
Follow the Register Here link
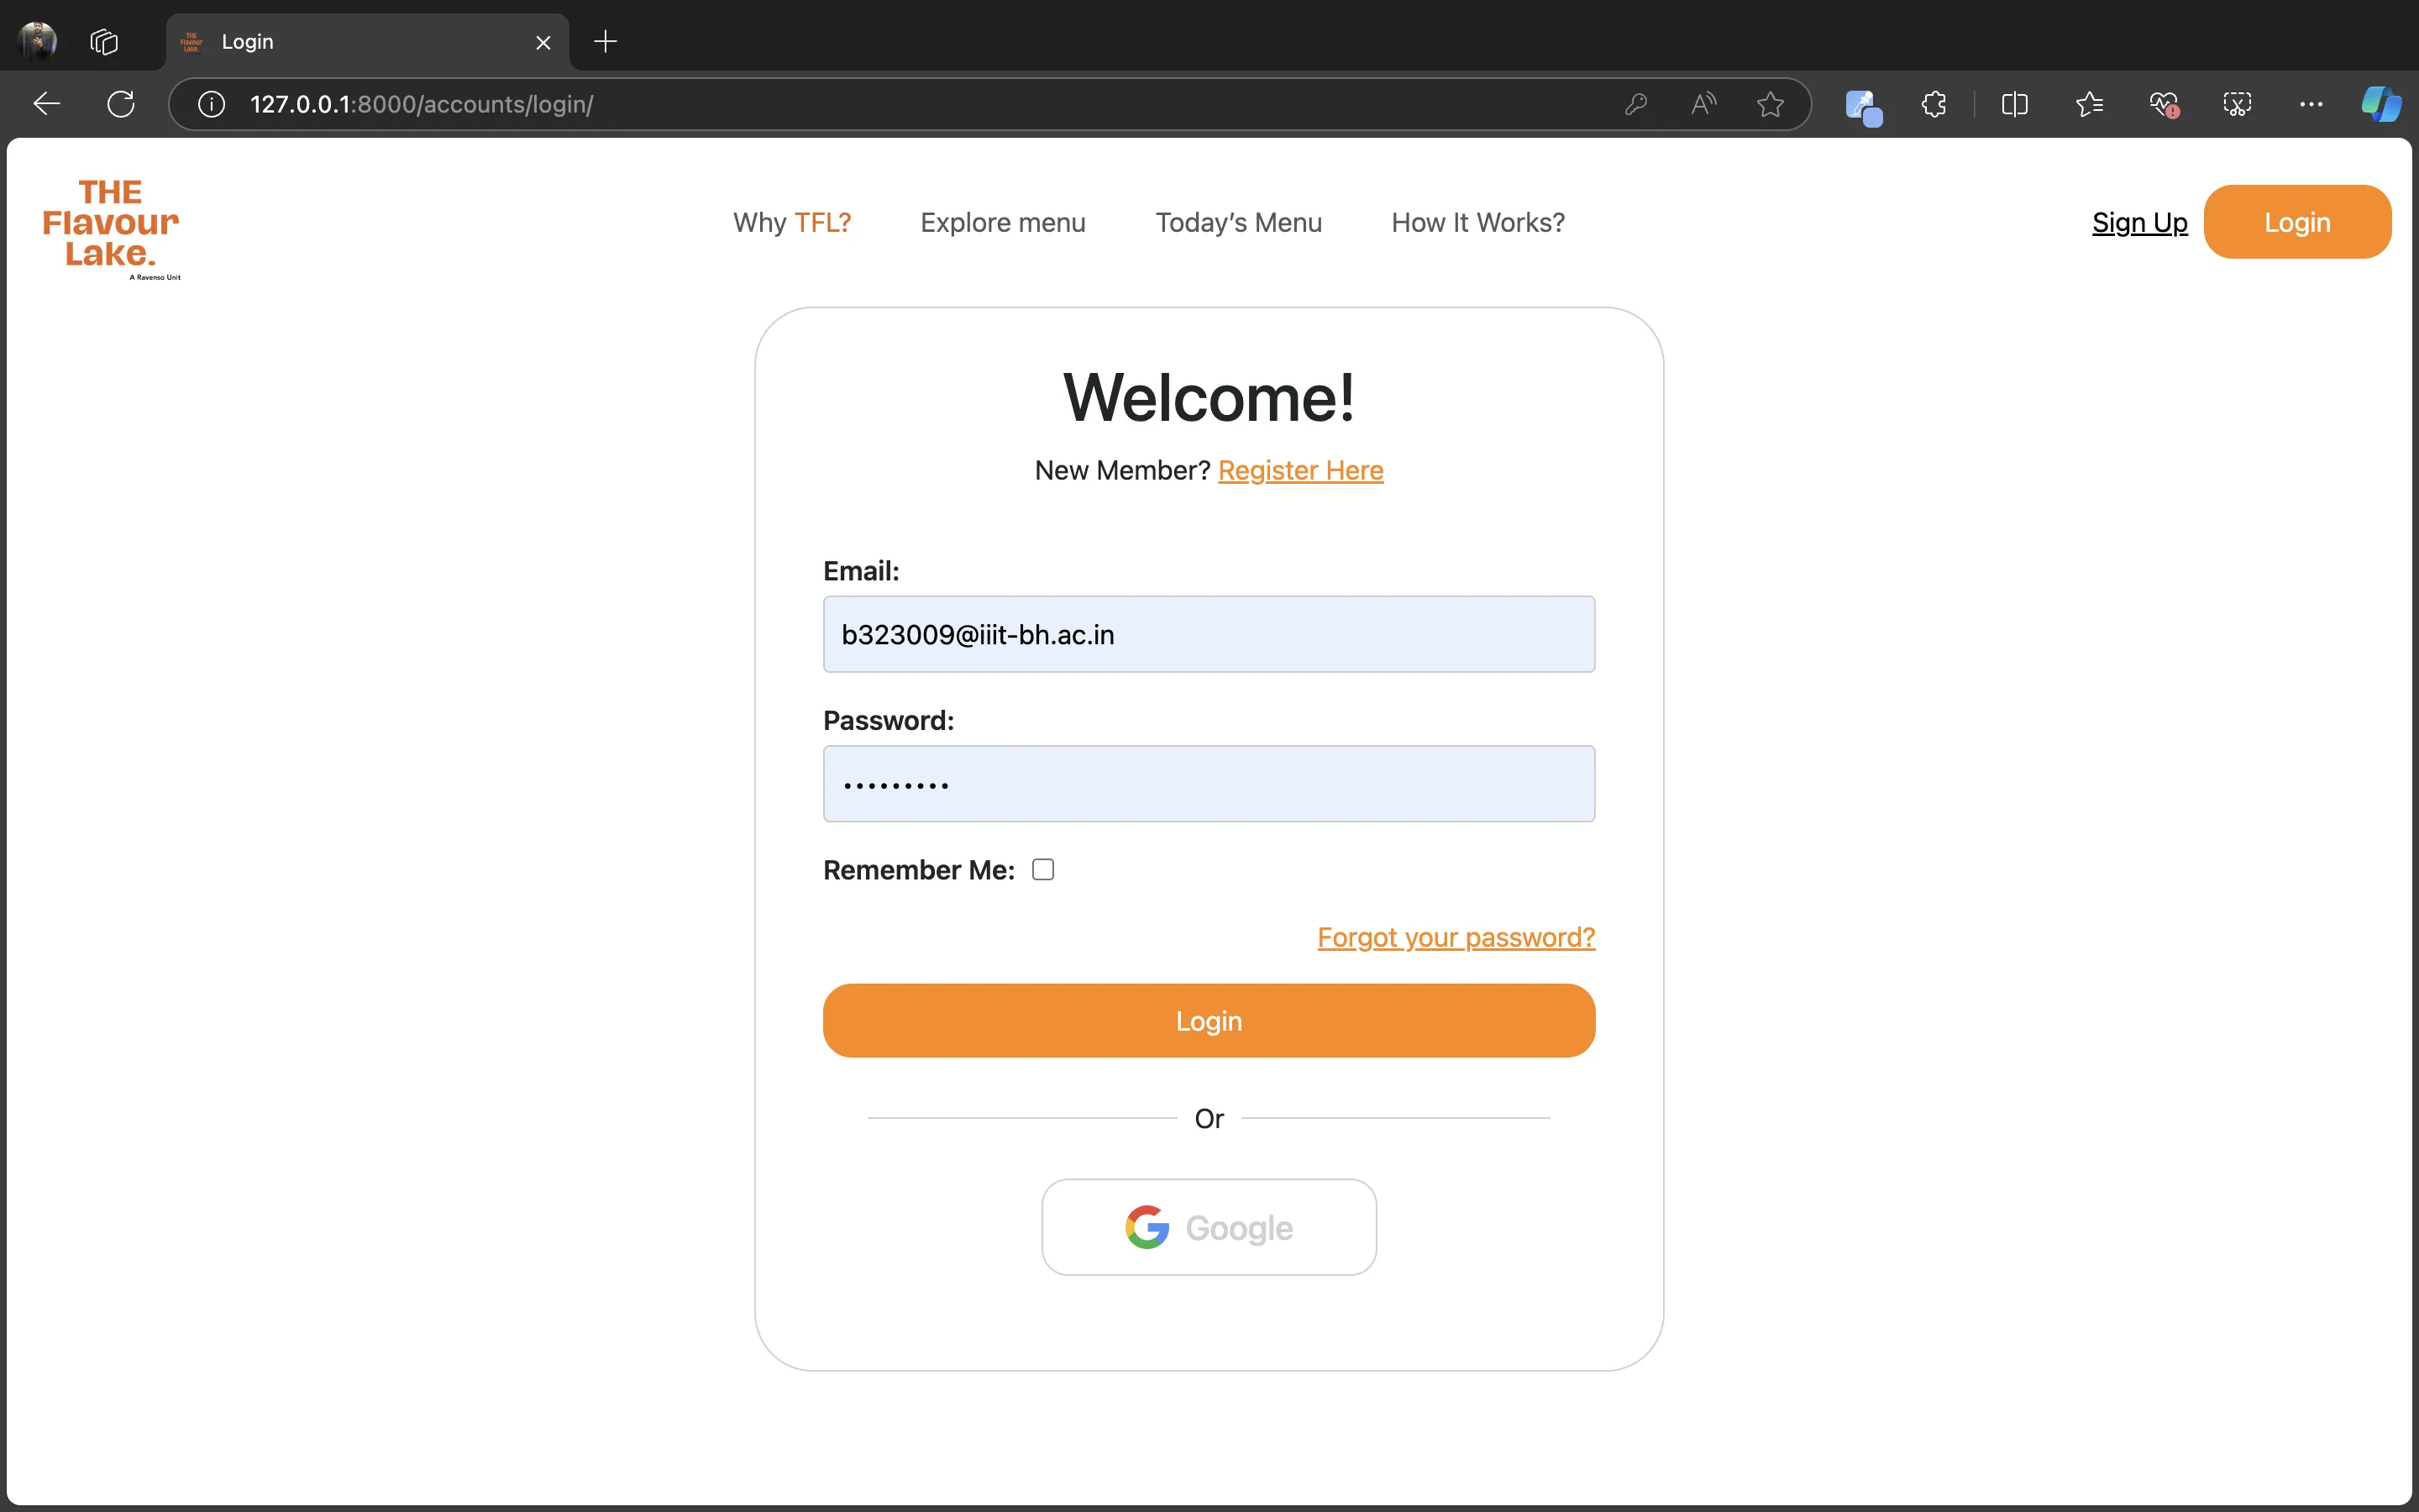coord(1300,470)
